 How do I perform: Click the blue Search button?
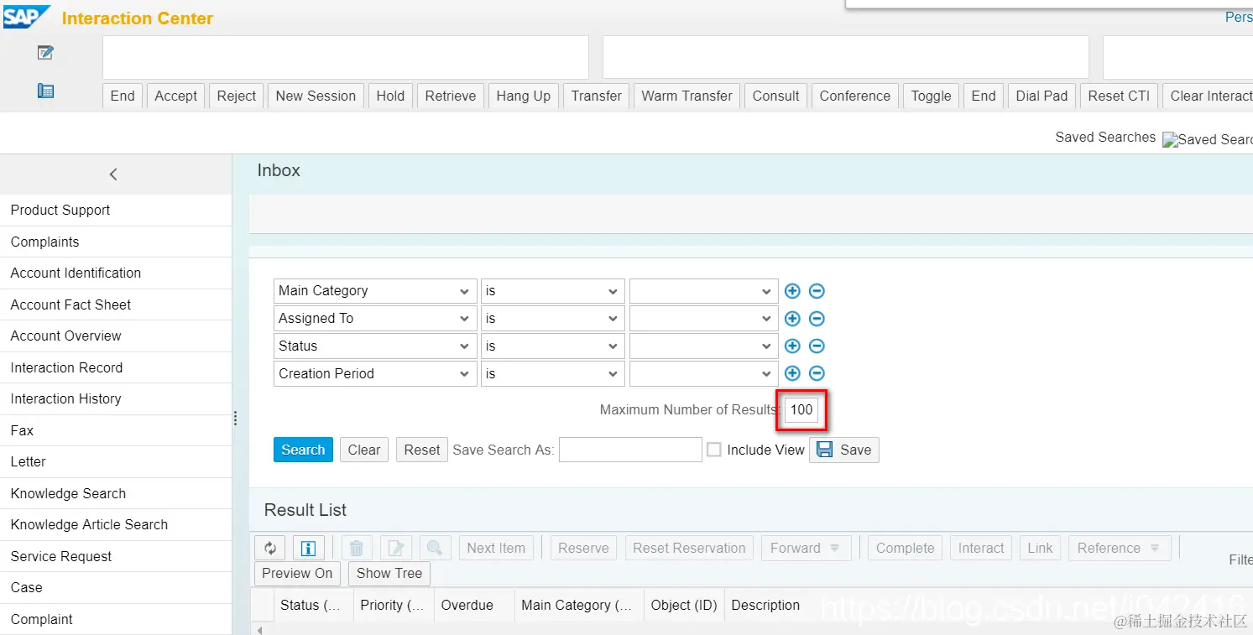[303, 450]
